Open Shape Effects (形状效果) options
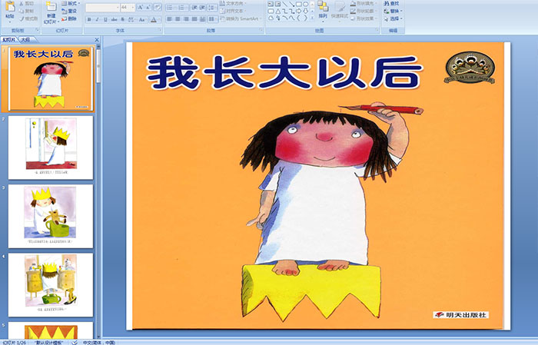Image resolution: width=538 pixels, height=345 pixels. [x=364, y=18]
